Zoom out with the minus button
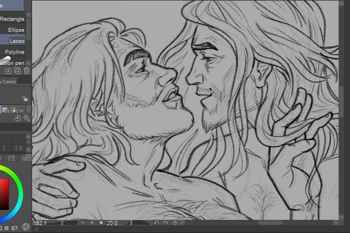 [x=83, y=223]
